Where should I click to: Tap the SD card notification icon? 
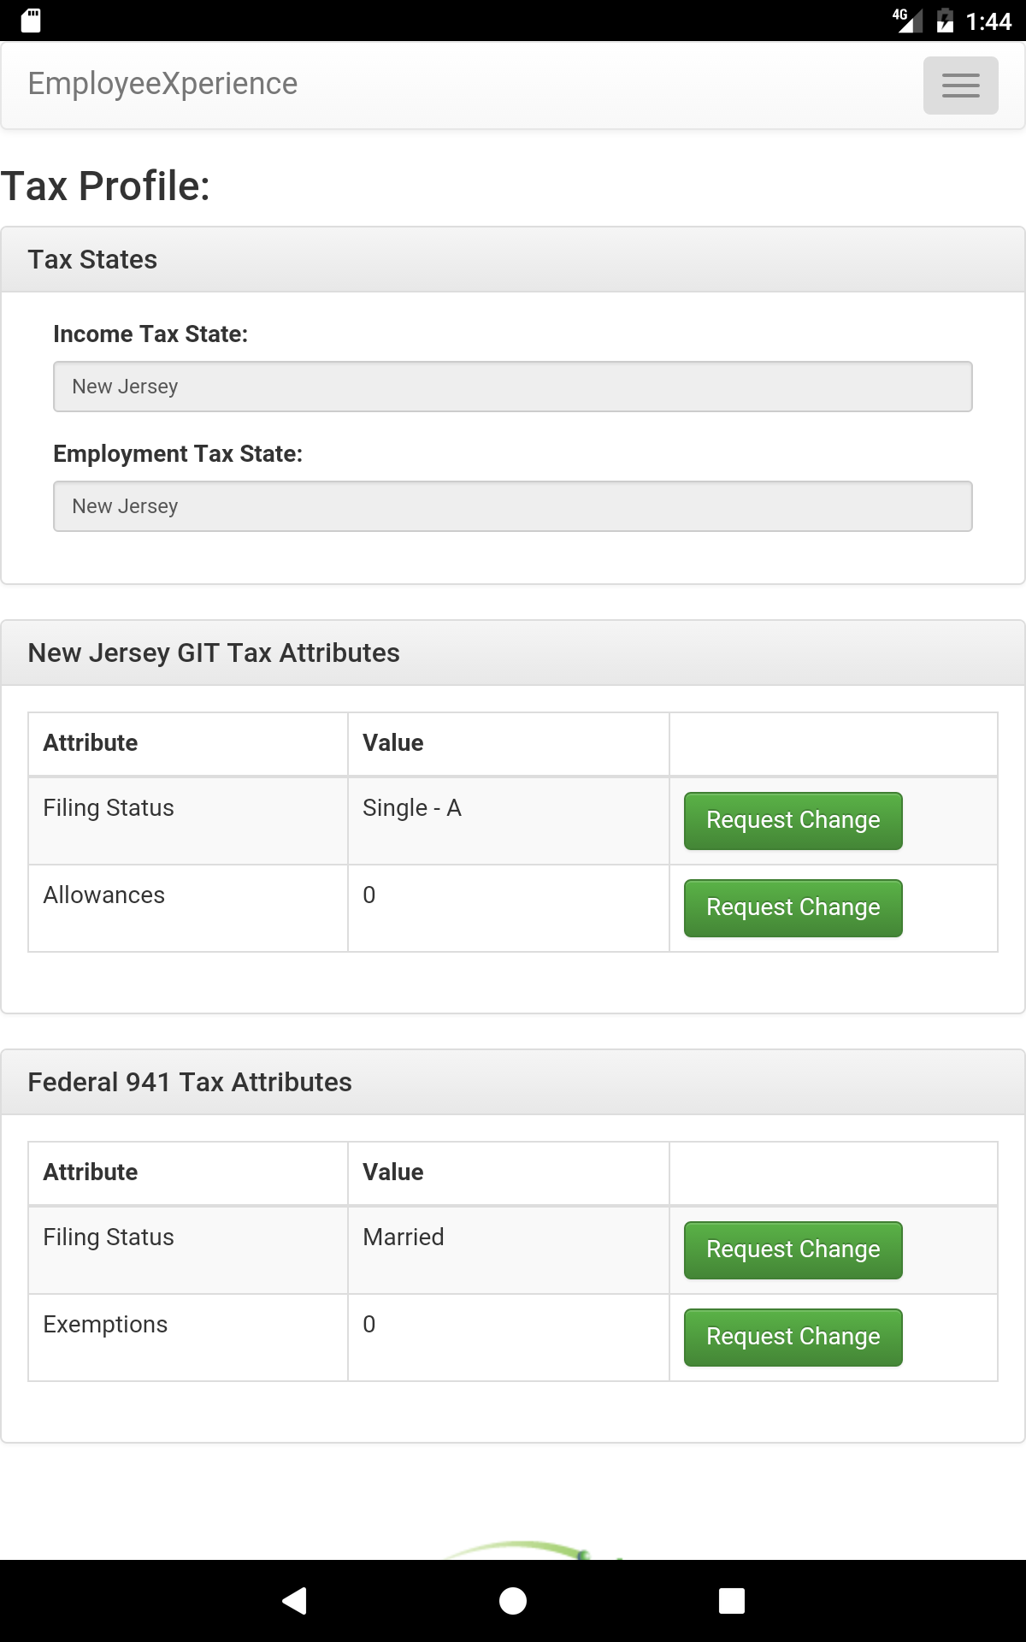(31, 21)
